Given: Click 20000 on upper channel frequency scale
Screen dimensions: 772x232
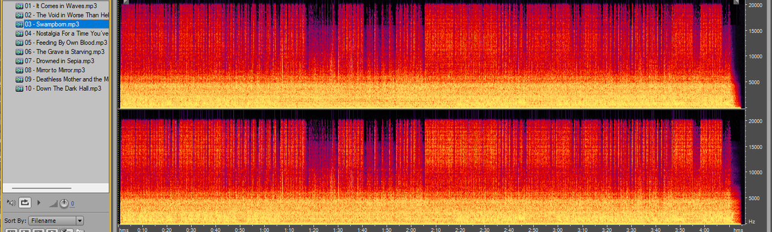Looking at the screenshot, I should click(x=755, y=5).
